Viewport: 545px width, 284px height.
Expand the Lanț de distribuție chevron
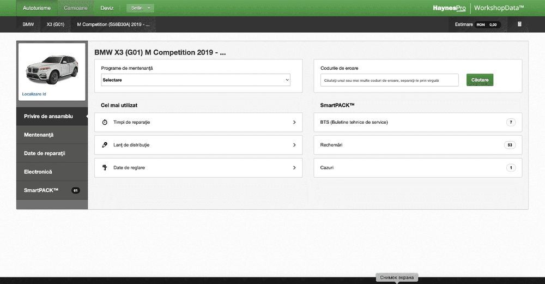(294, 145)
